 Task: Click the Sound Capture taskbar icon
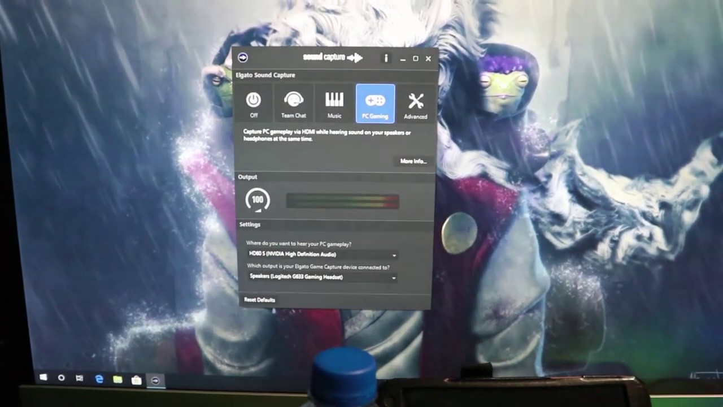click(155, 381)
